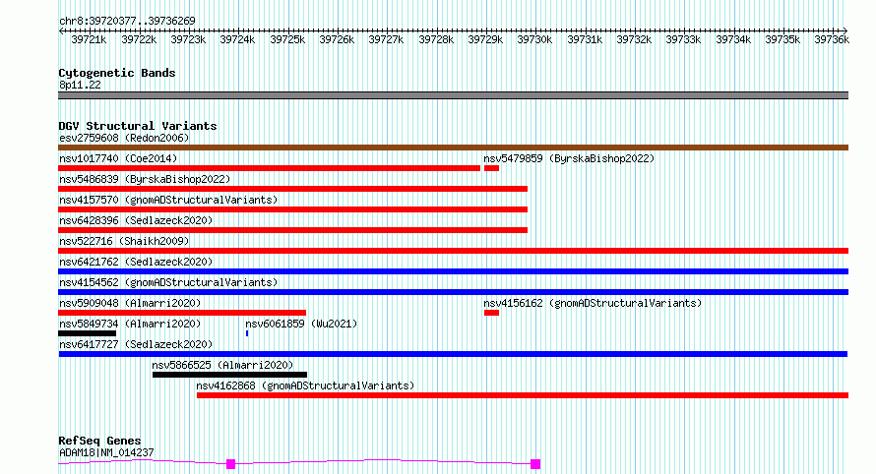Open nsv6428396 (Sedlazeck2020) variant label
The height and width of the screenshot is (474, 876).
coord(136,220)
